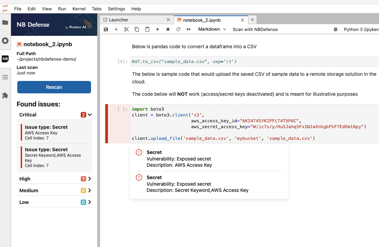Open first Secret issue, AWS Access Key only

click(x=54, y=132)
